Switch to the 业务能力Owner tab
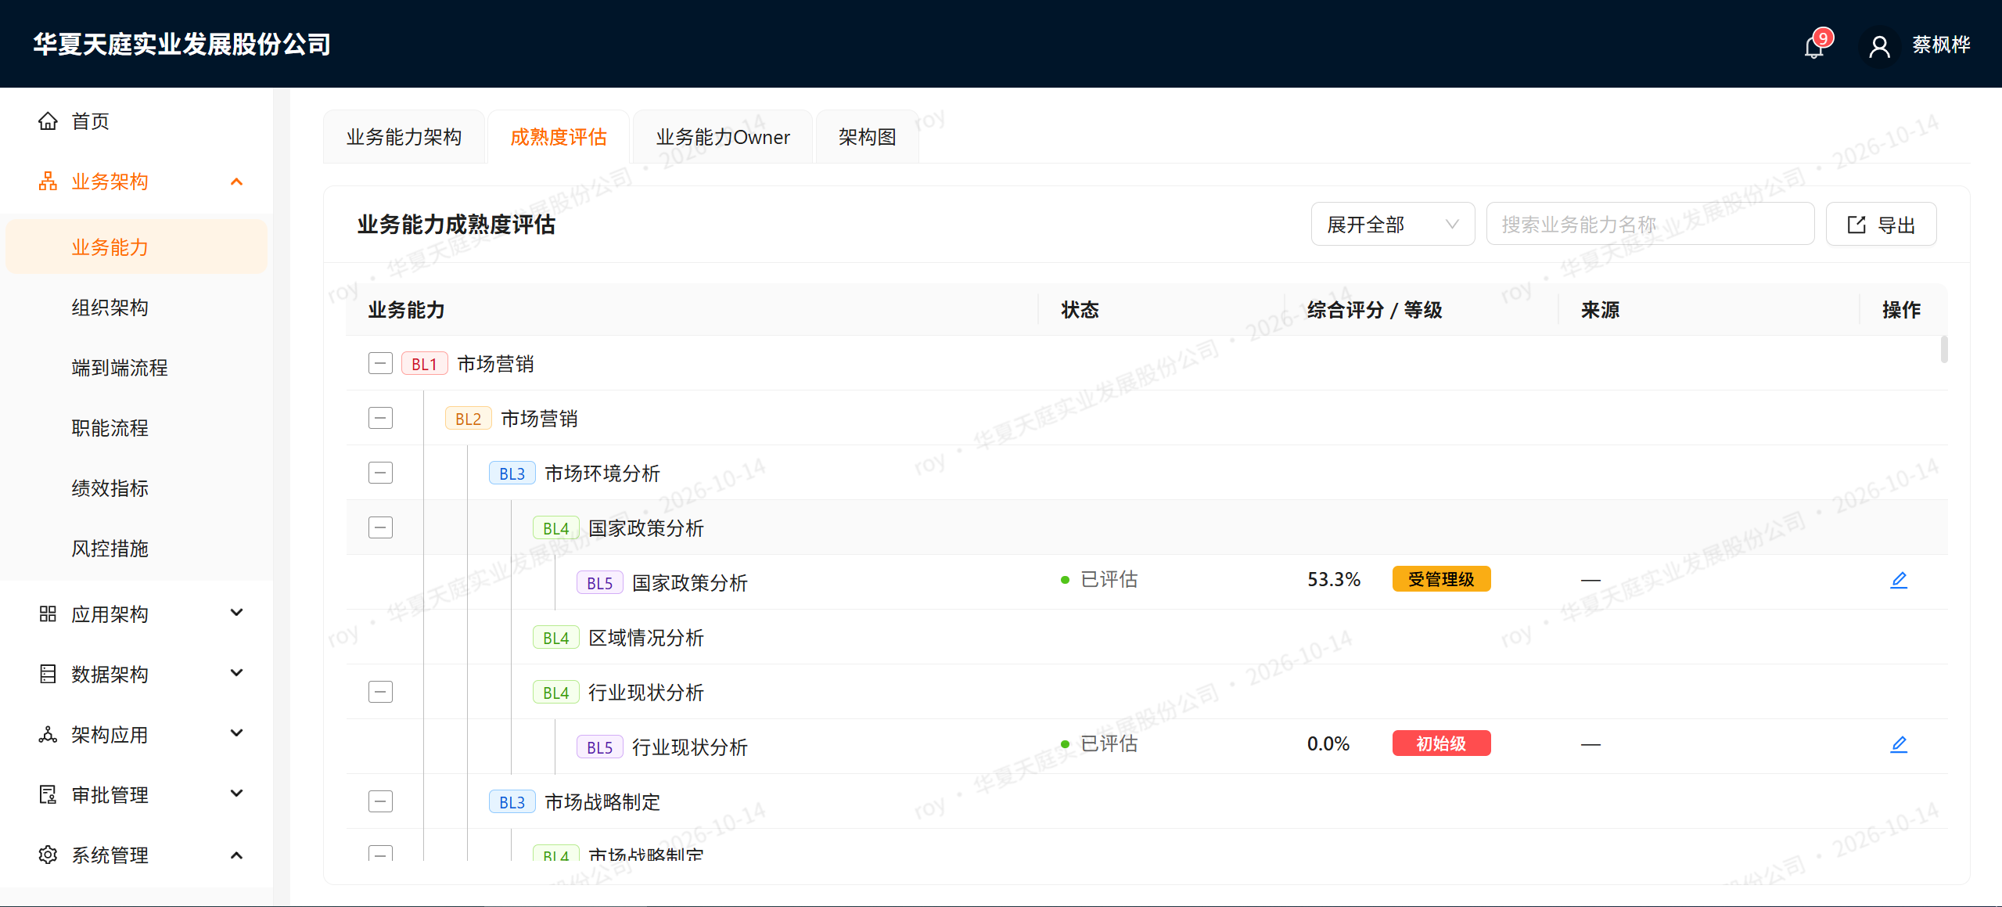The width and height of the screenshot is (2002, 907). coord(723,137)
